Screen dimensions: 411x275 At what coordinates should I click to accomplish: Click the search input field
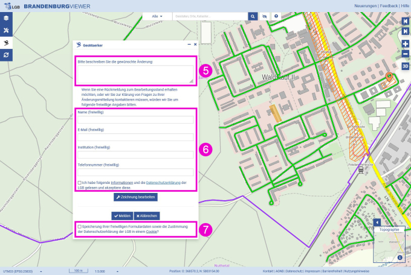pos(210,16)
